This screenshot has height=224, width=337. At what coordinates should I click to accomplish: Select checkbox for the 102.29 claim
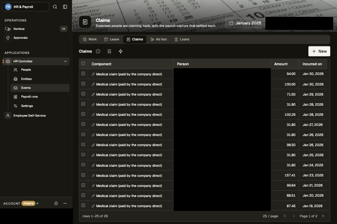coord(83,114)
